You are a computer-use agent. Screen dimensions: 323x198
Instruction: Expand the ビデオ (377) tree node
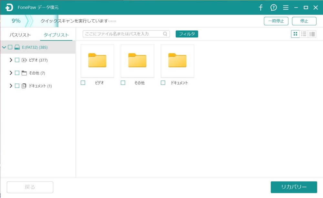[x=11, y=60]
